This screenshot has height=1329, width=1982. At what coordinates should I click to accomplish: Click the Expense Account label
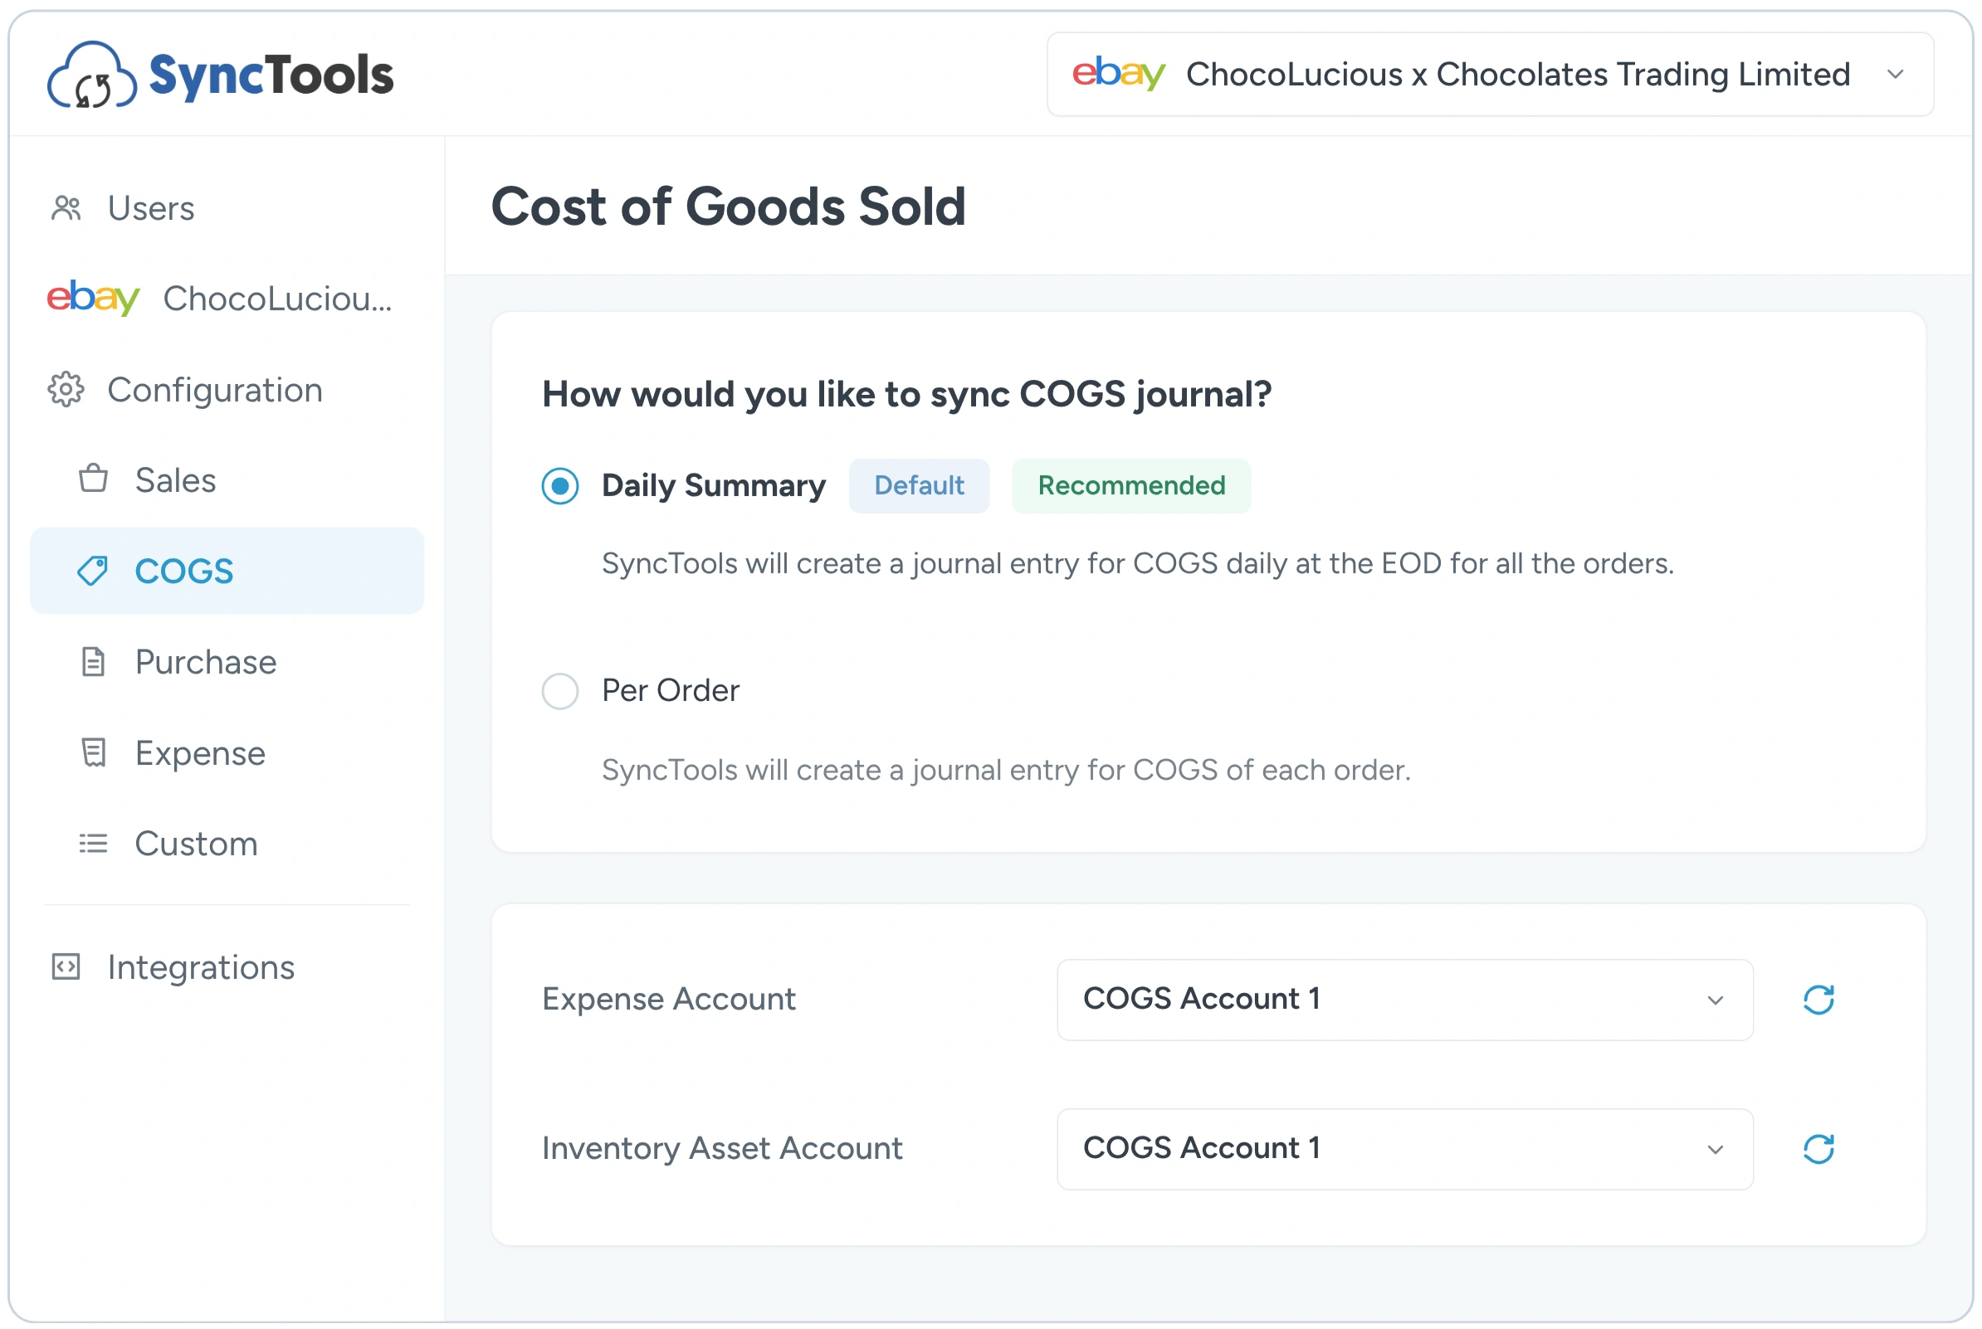(669, 1000)
